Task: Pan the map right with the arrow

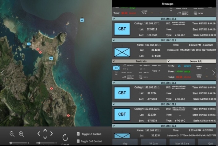Action: [51, 134]
